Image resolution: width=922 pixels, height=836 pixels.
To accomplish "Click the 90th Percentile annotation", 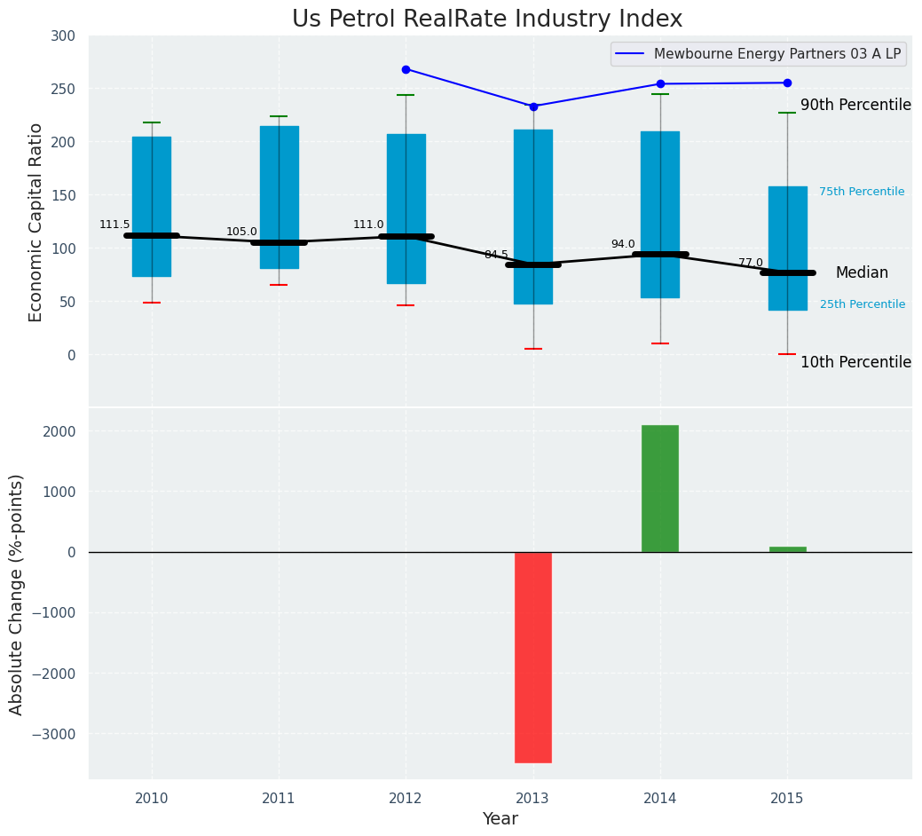I will pyautogui.click(x=855, y=106).
